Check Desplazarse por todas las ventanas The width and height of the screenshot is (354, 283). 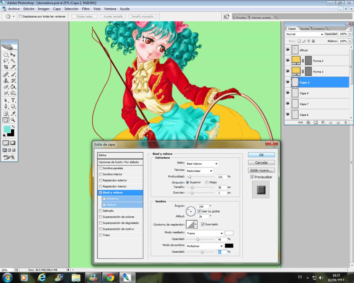pos(20,16)
